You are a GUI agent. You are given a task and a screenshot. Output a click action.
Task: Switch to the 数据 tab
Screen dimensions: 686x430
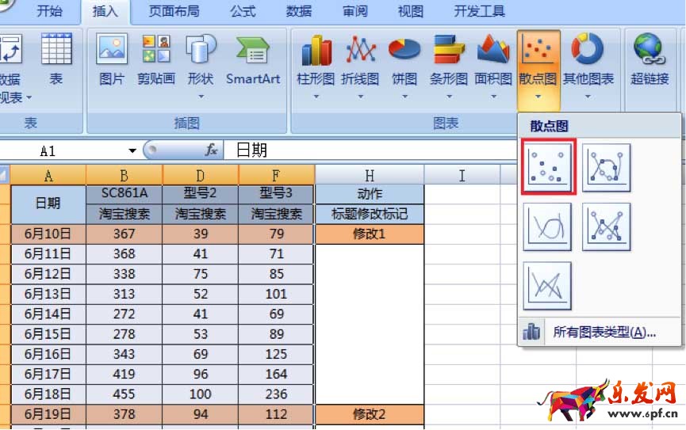click(x=299, y=11)
